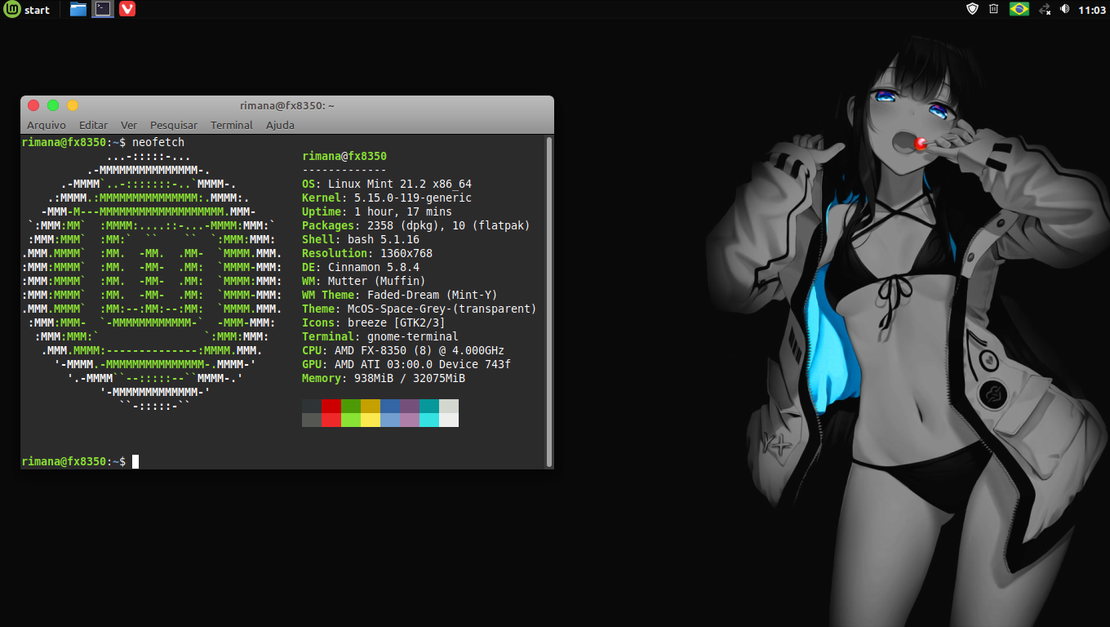This screenshot has width=1110, height=627.
Task: Open the Ajuda help menu
Action: tap(280, 125)
